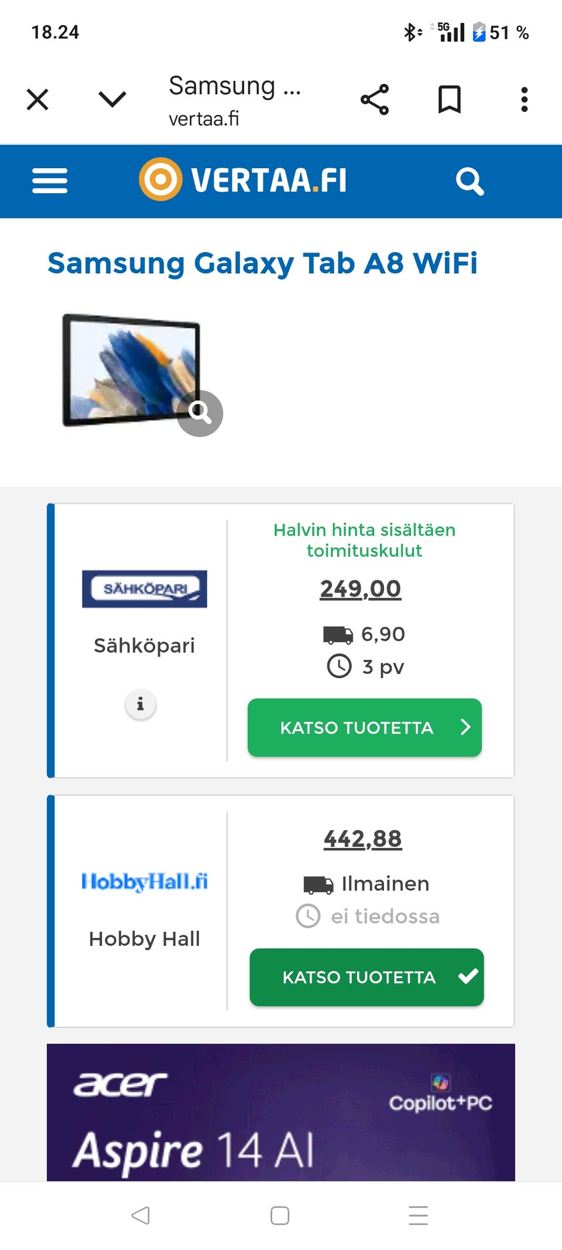Expand the downward chevron next to the X
562x1250 pixels.
pos(112,99)
